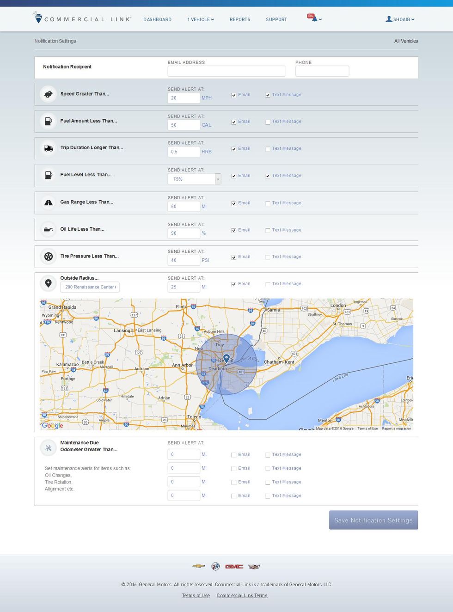
Task: Uncheck Email alert for Tire Pressure
Action: point(234,257)
